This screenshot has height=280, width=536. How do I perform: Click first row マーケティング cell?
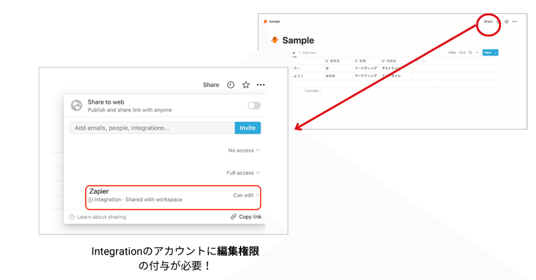coord(366,68)
